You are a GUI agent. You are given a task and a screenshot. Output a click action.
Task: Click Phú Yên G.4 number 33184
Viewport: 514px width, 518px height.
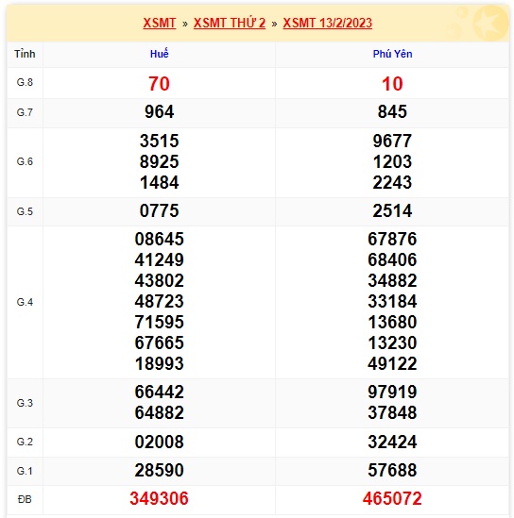coord(392,302)
